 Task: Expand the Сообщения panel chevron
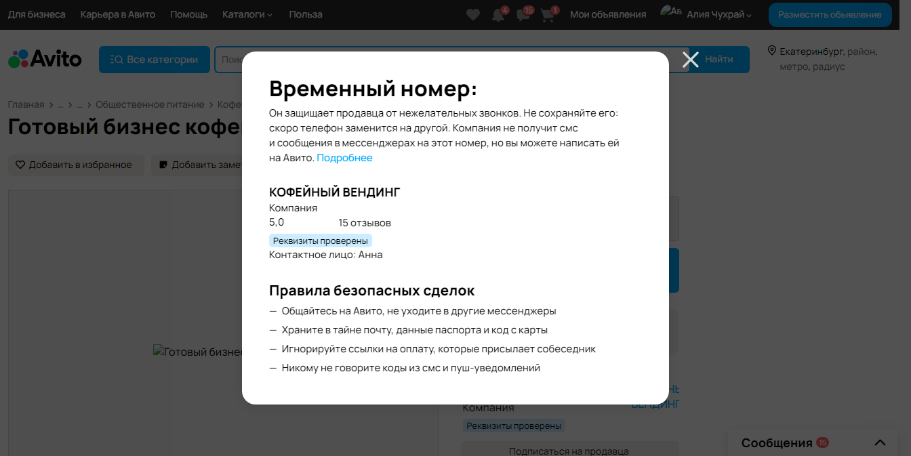[880, 443]
